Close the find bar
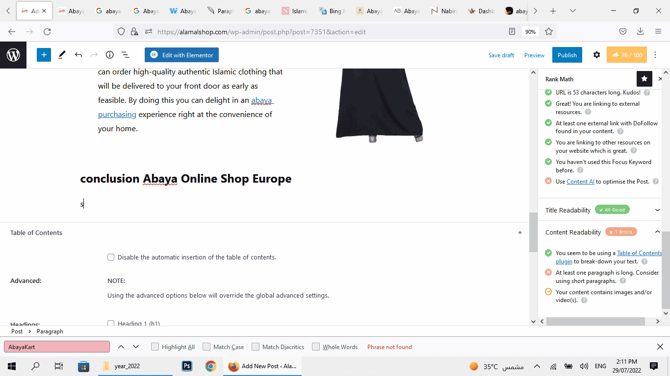Screen dimensions: 670x376 660,347
